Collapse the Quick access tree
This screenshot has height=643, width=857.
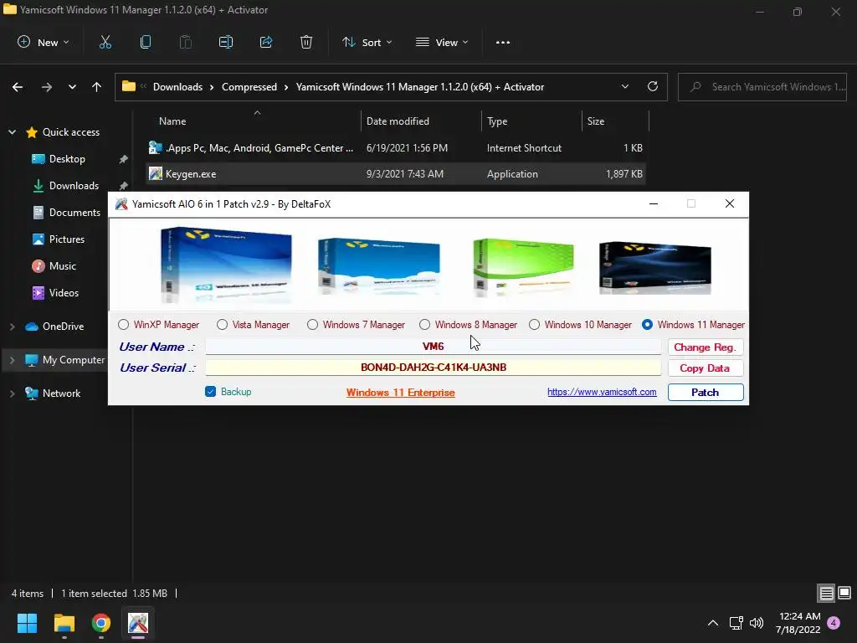pos(12,131)
